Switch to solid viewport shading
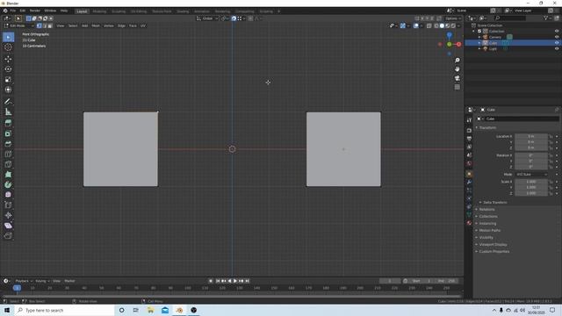The image size is (562, 316). click(442, 25)
